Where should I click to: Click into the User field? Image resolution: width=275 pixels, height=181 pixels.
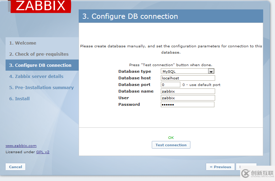pos(188,98)
